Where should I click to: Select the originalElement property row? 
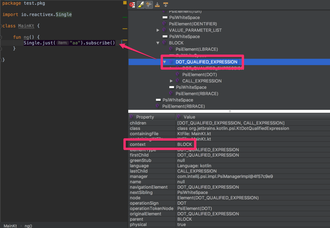(229, 214)
